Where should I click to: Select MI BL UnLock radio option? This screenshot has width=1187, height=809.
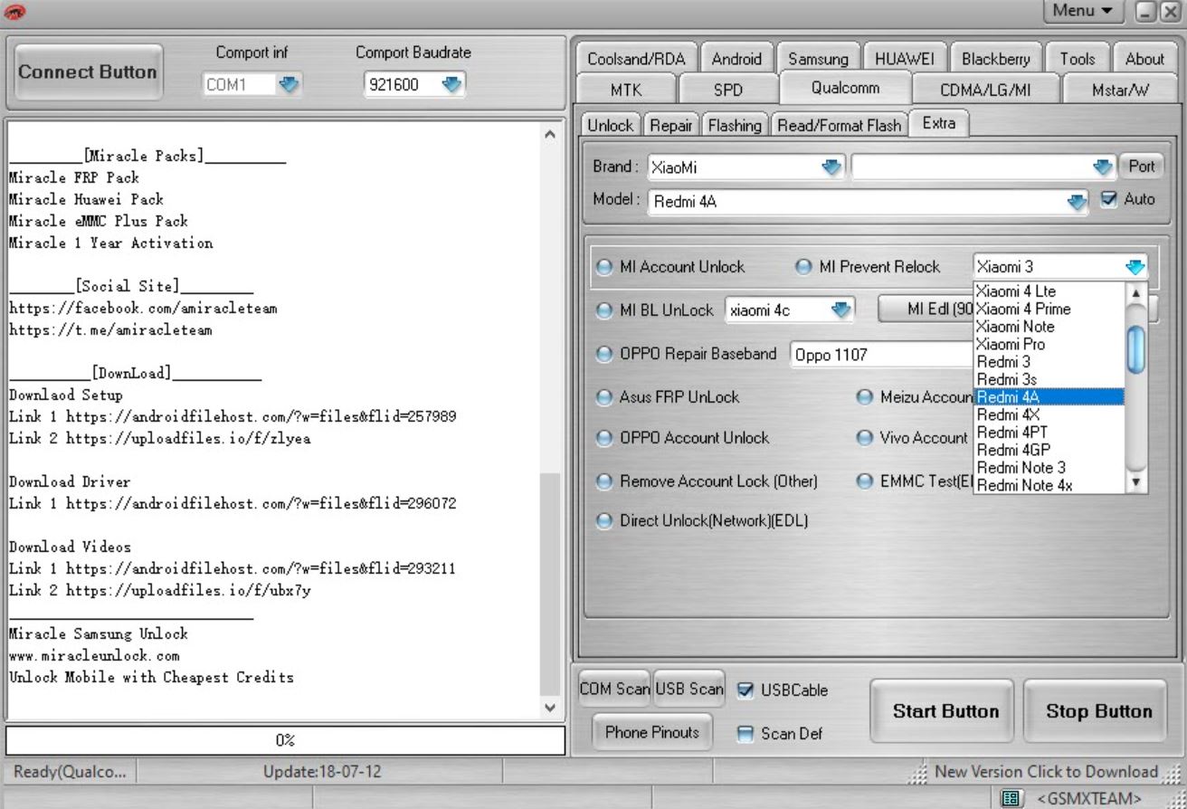604,310
